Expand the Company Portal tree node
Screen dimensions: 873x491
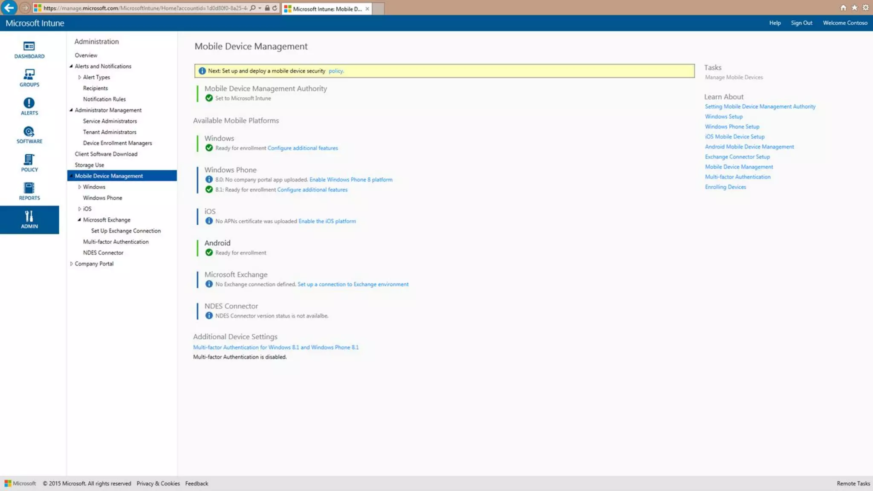pos(71,264)
